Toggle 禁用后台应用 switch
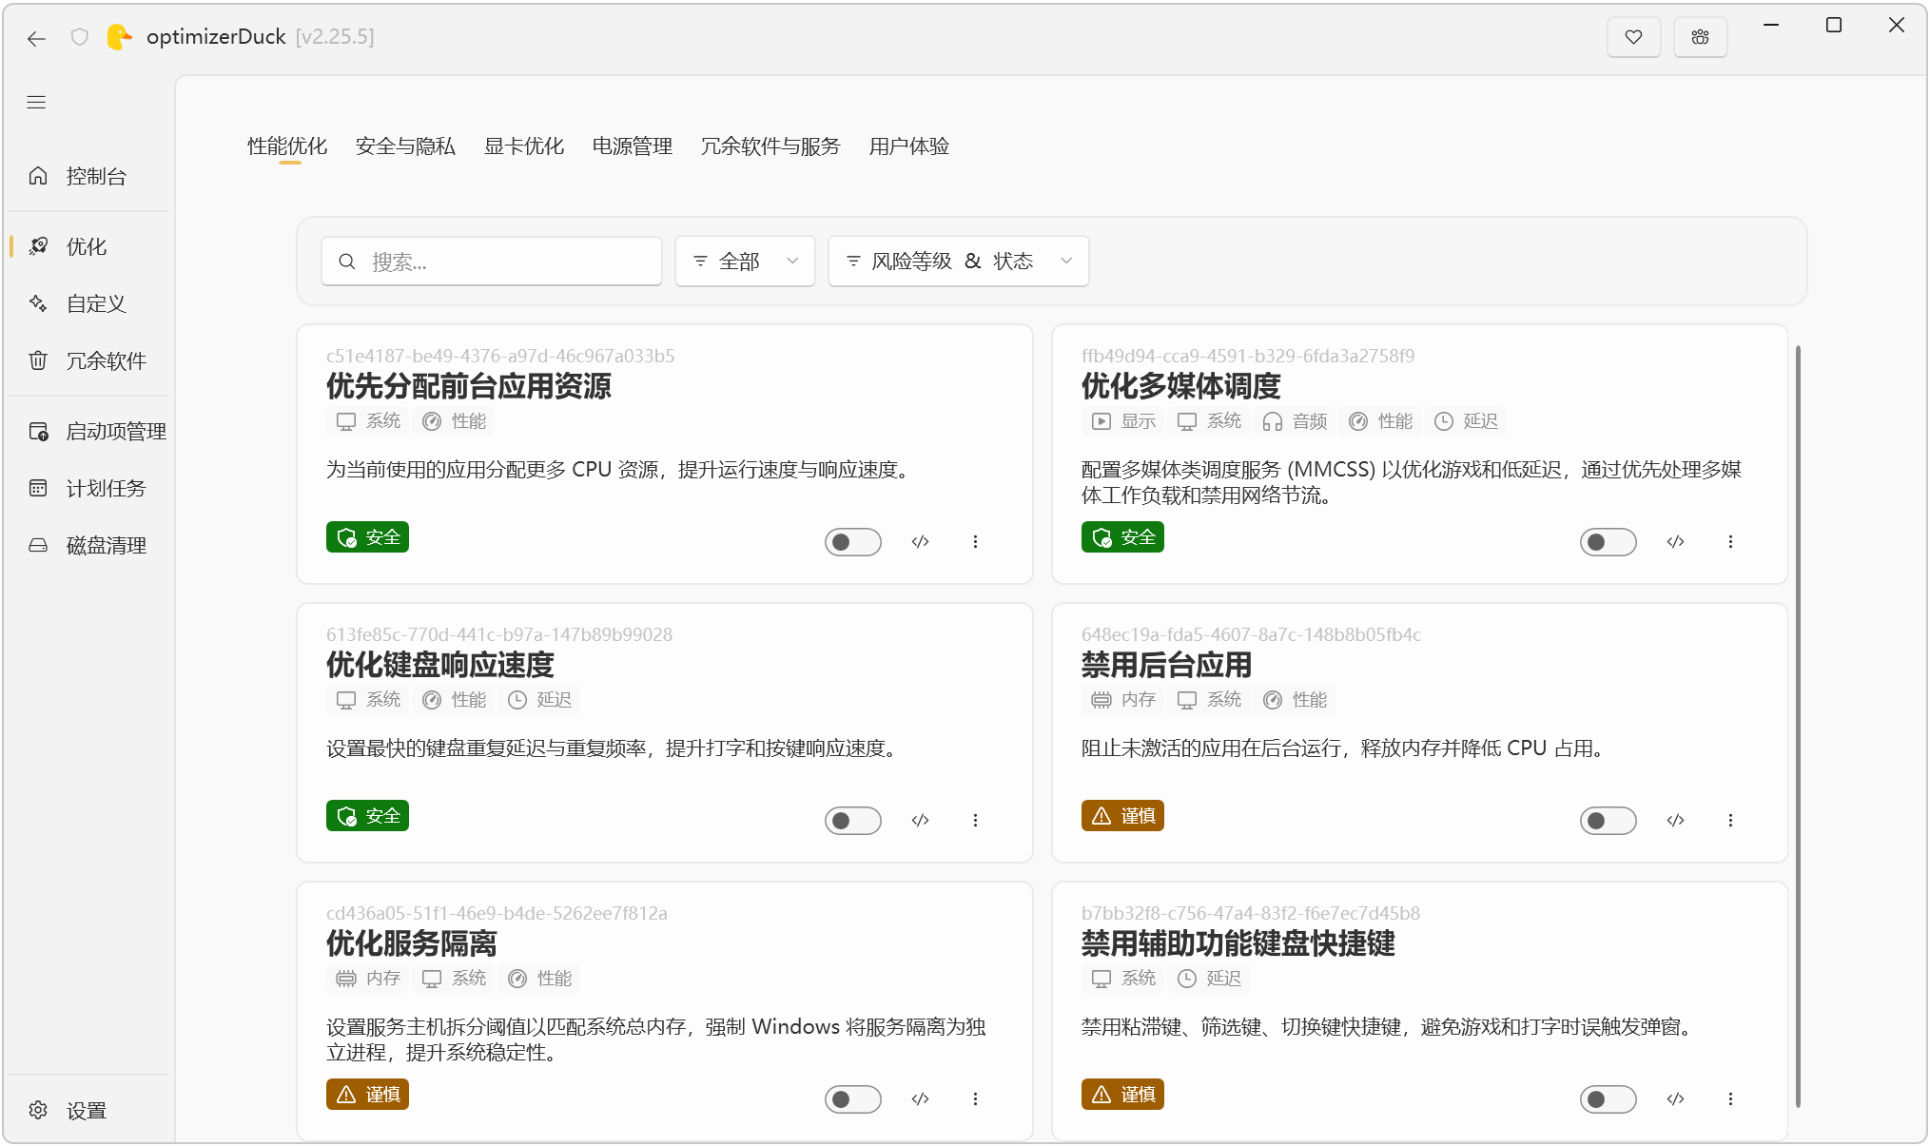The width and height of the screenshot is (1930, 1146). point(1608,821)
